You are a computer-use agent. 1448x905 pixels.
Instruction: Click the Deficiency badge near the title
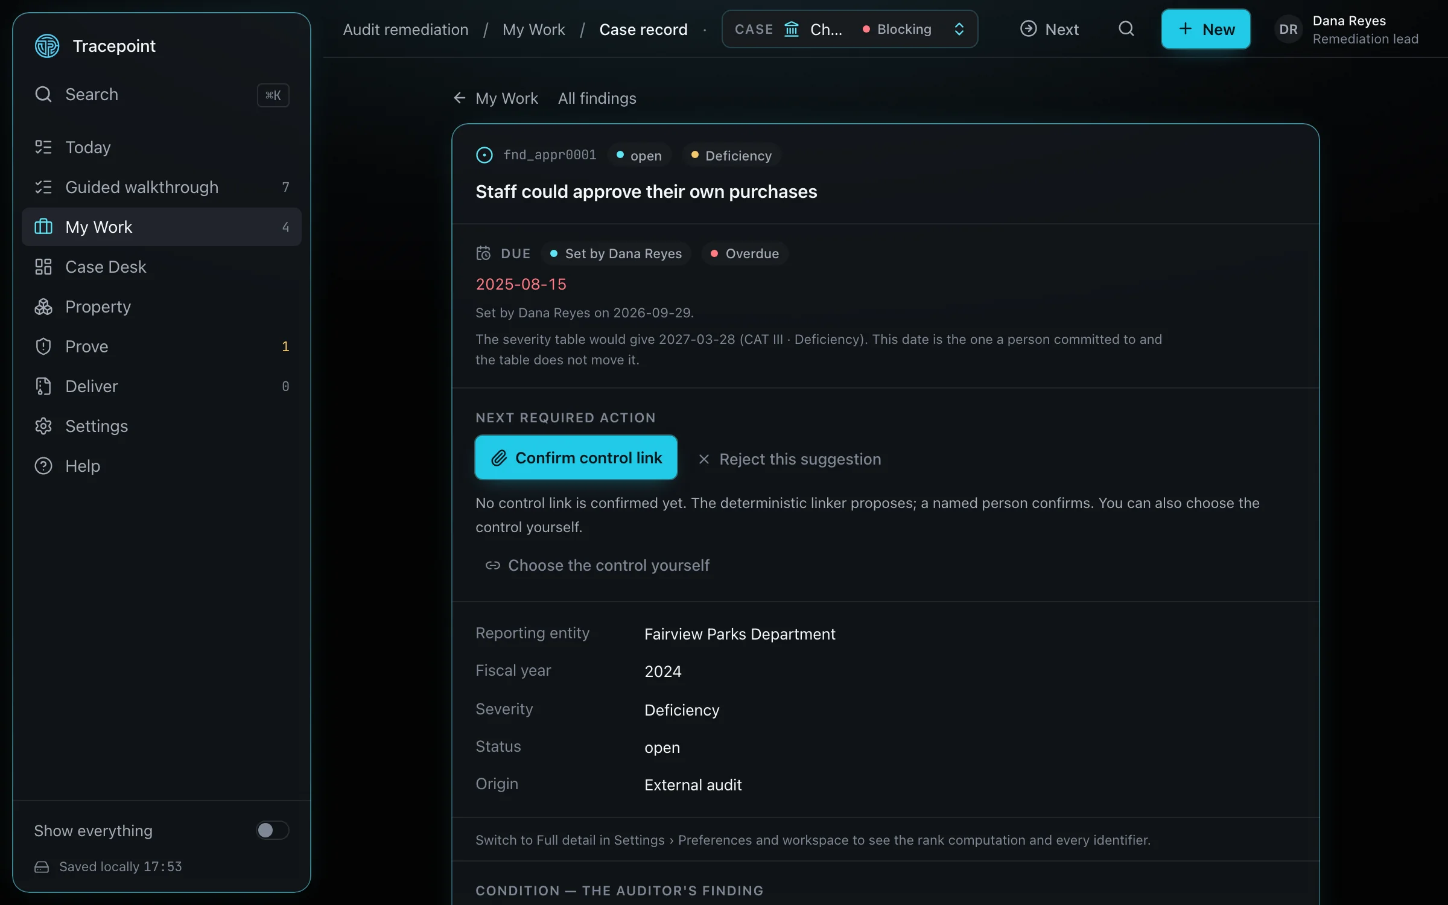point(731,155)
